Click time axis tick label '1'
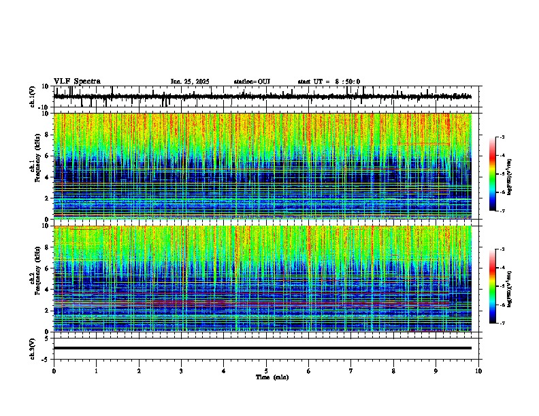 (96, 371)
